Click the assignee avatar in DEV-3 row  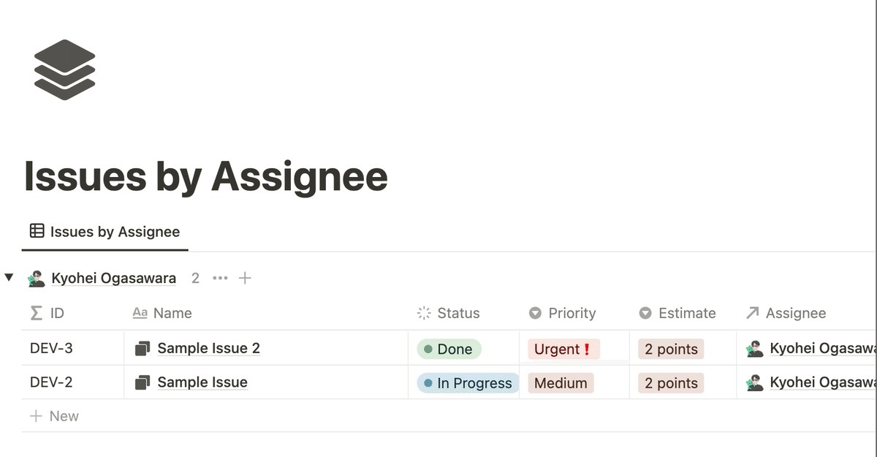point(754,349)
